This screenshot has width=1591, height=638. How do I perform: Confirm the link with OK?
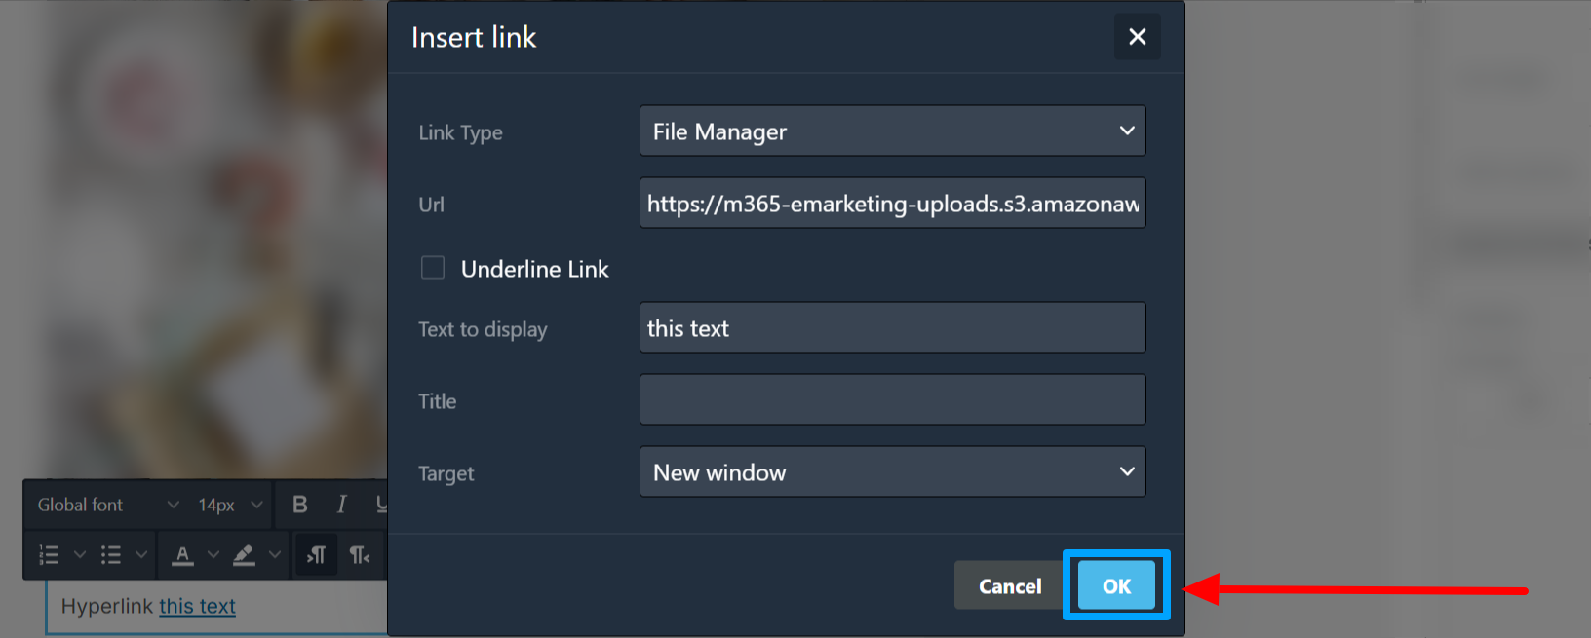tap(1116, 585)
